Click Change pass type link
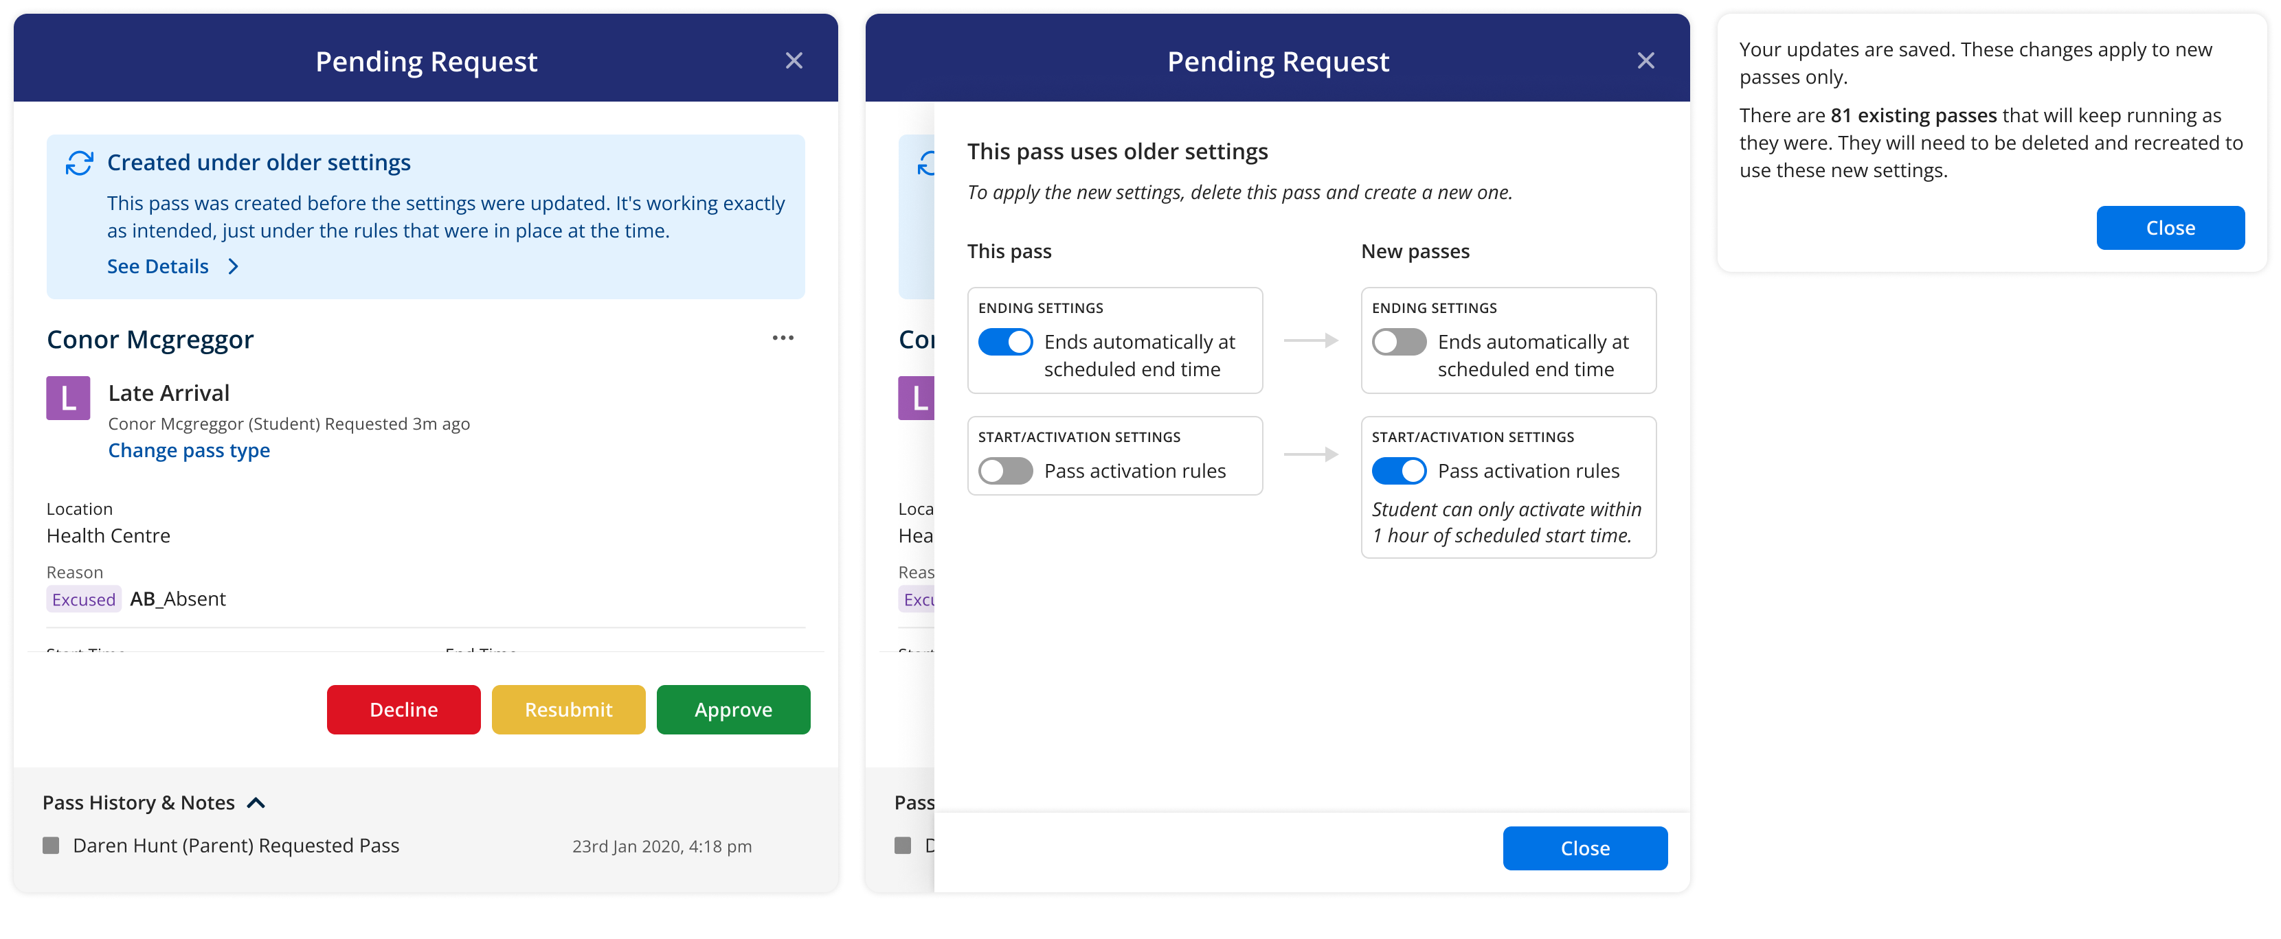The height and width of the screenshot is (939, 2281). coord(189,450)
